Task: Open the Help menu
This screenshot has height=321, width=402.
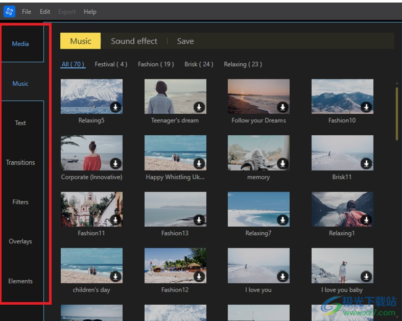Action: [90, 12]
